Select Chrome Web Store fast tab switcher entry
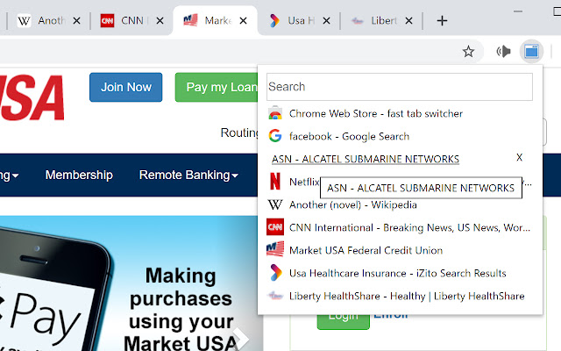The height and width of the screenshot is (351, 561). point(400,113)
